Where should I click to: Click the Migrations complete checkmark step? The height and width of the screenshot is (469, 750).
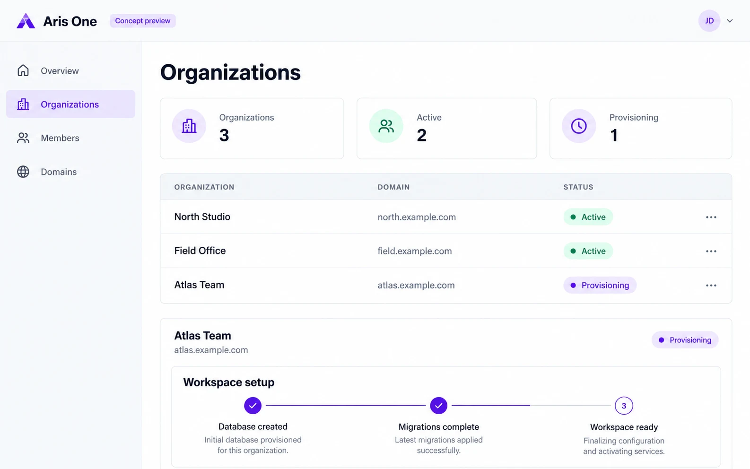click(x=439, y=405)
